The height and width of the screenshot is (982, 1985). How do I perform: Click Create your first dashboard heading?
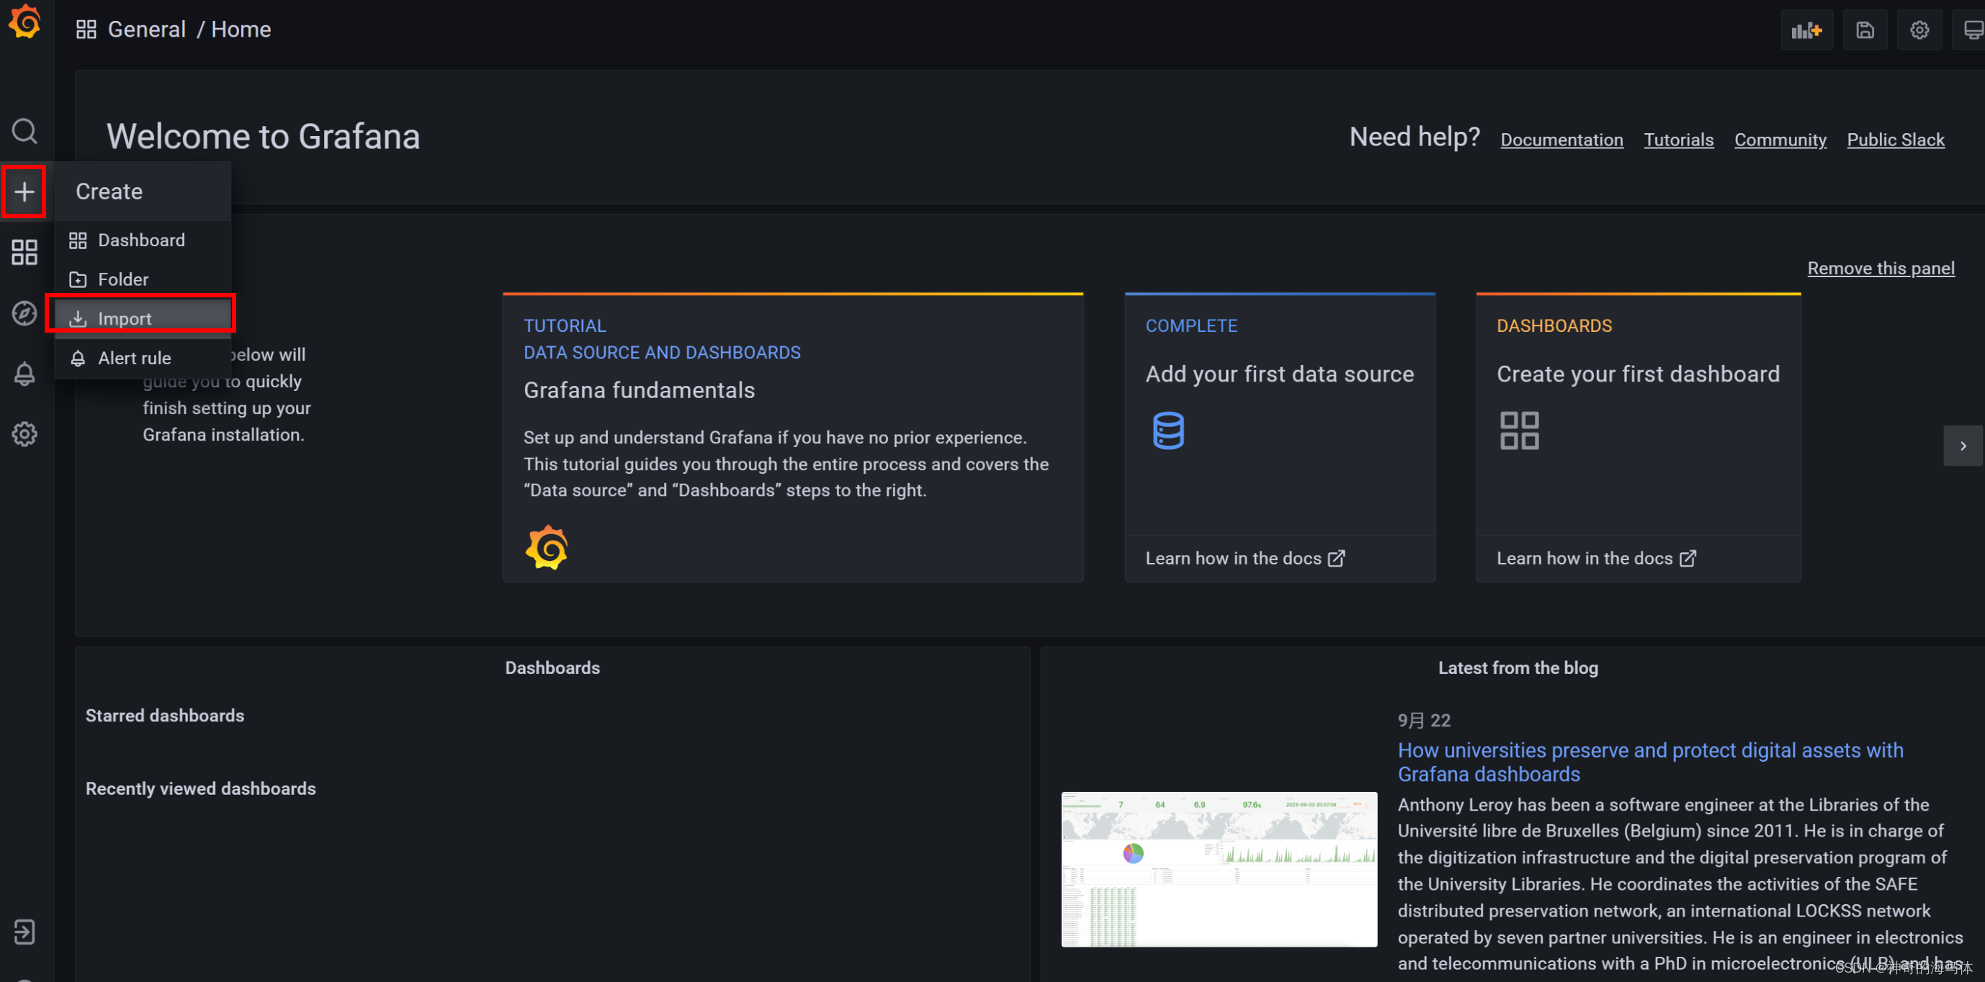(x=1637, y=374)
